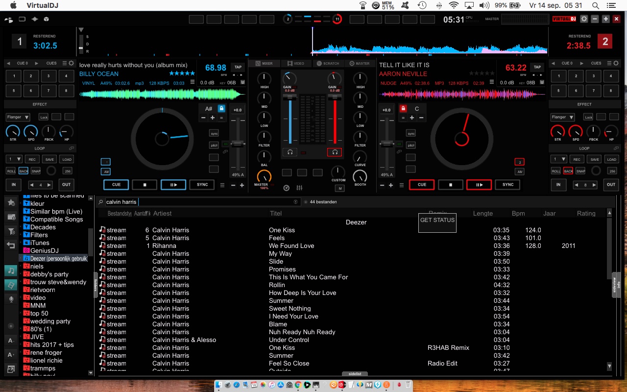Clear the search field text
627x392 pixels.
point(295,202)
